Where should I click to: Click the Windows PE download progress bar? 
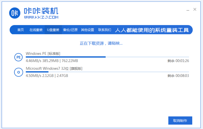coord(107,57)
